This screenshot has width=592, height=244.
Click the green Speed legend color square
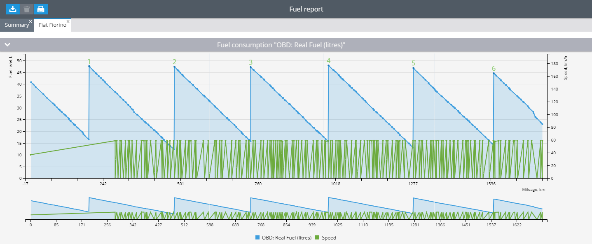pyautogui.click(x=317, y=238)
